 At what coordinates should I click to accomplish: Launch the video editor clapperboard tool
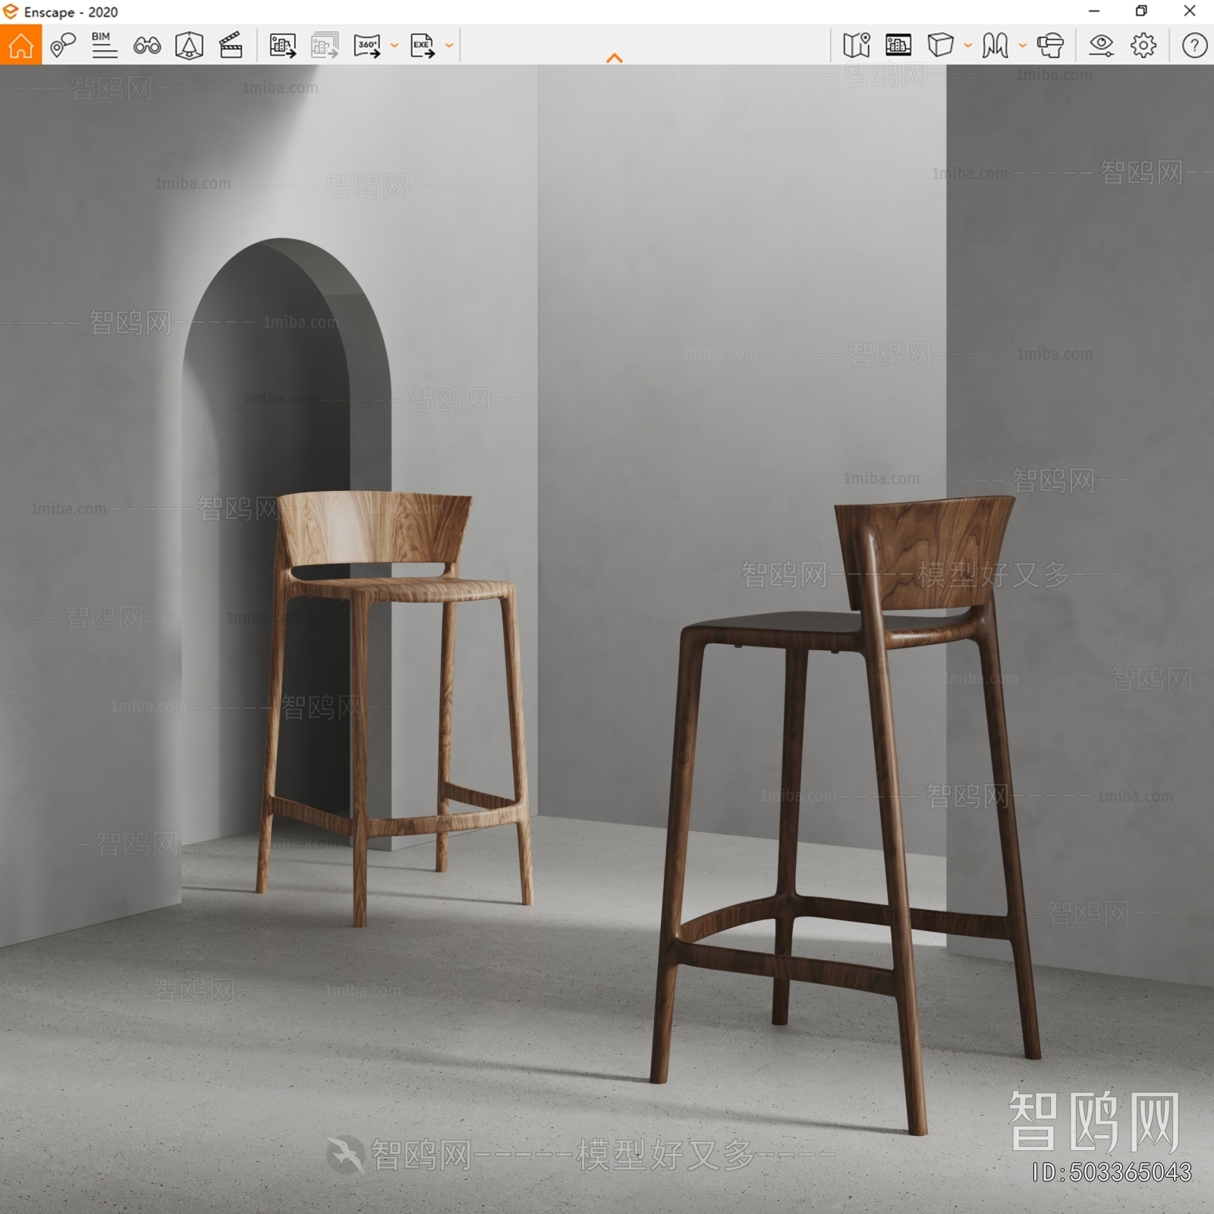click(231, 46)
